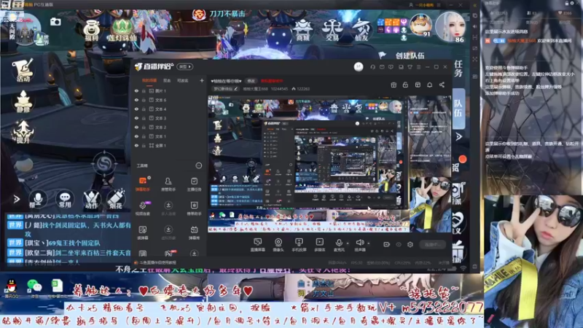Hide the 文本 2 layer
The width and height of the screenshot is (583, 328).
pyautogui.click(x=136, y=127)
